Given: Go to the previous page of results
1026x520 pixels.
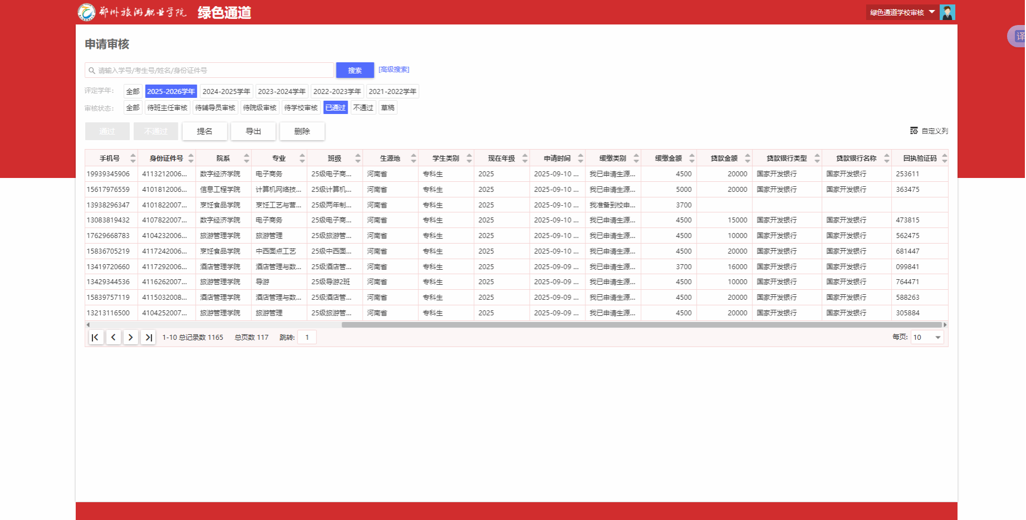Looking at the screenshot, I should point(113,337).
